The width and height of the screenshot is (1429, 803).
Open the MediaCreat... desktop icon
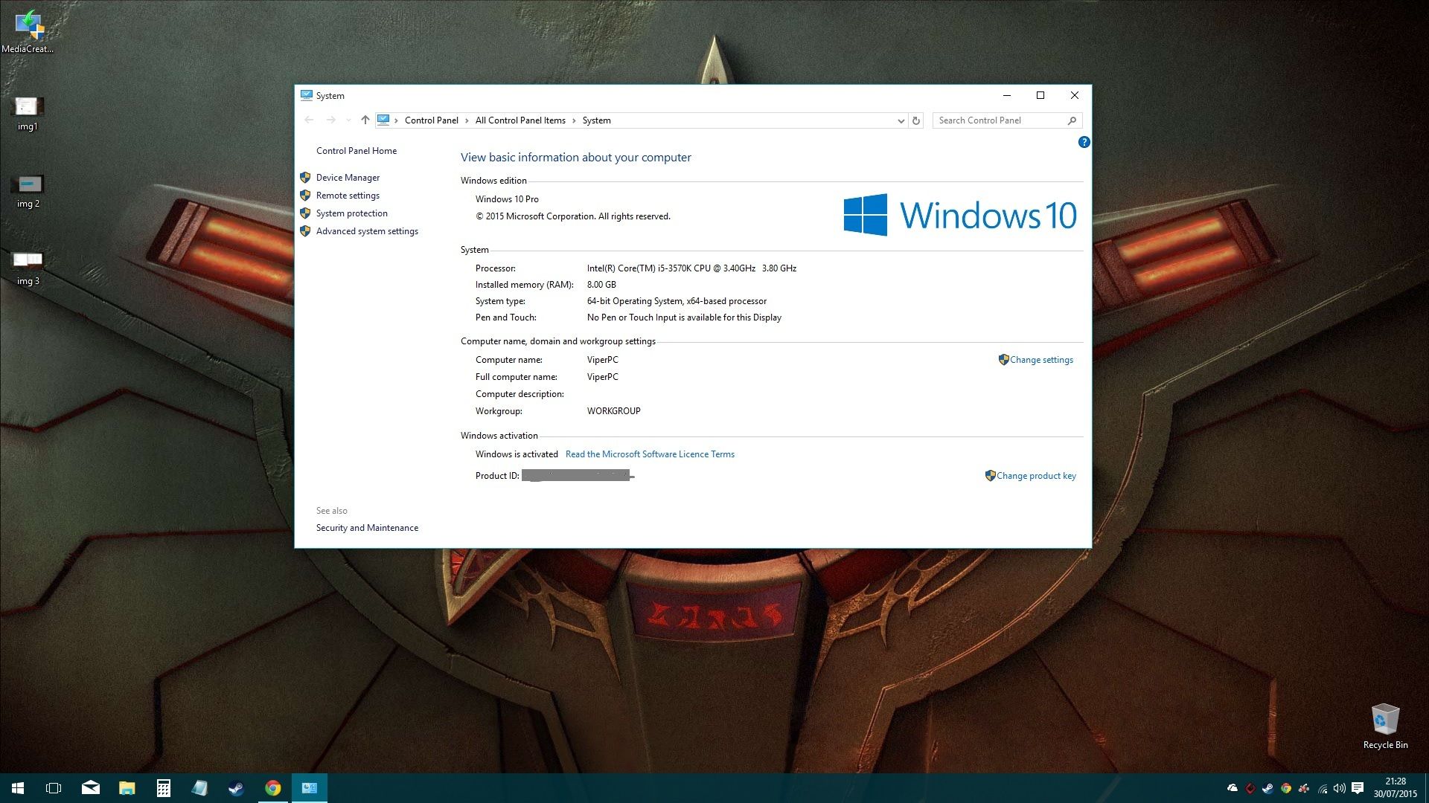click(28, 31)
